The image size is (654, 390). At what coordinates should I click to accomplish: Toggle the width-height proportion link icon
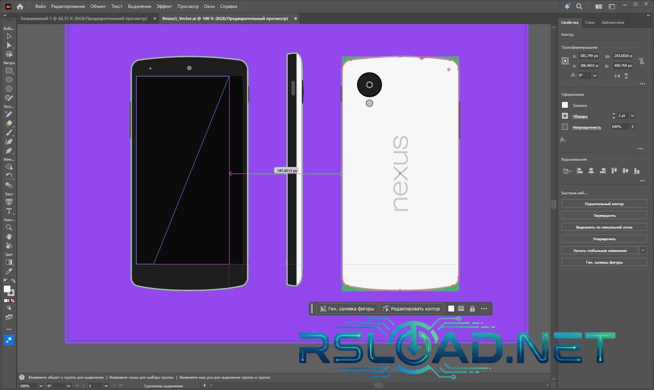click(641, 61)
